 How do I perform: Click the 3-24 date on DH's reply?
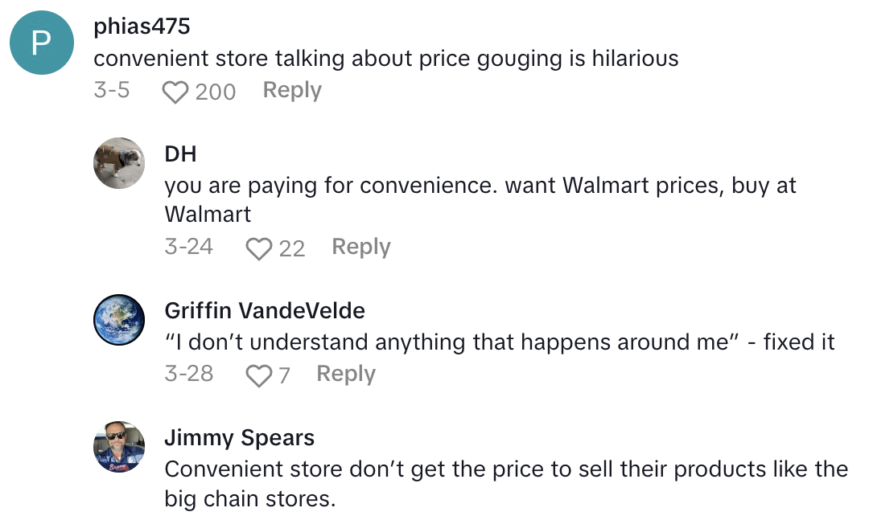coord(188,248)
